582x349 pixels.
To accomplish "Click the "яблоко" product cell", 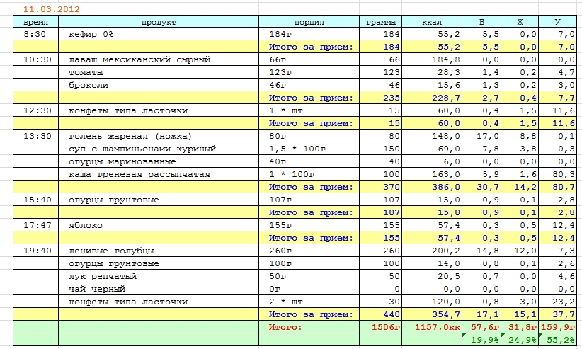I will click(159, 225).
